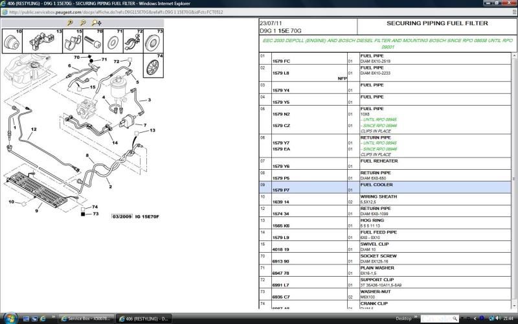Select PLAIN WASHER row 6947 78

click(385, 271)
